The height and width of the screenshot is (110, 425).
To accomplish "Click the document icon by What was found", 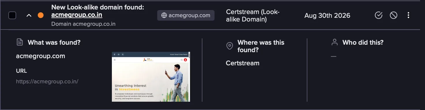I will point(20,42).
